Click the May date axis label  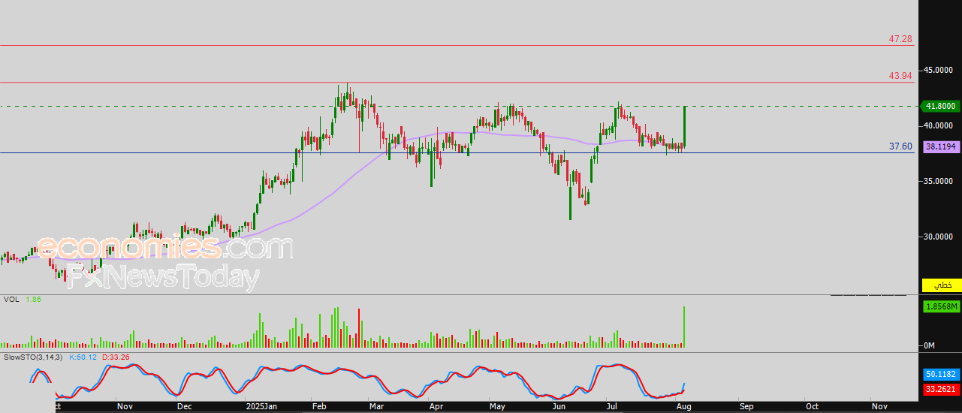point(497,406)
